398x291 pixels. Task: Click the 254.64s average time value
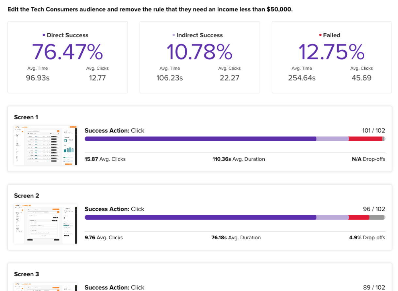coord(302,78)
